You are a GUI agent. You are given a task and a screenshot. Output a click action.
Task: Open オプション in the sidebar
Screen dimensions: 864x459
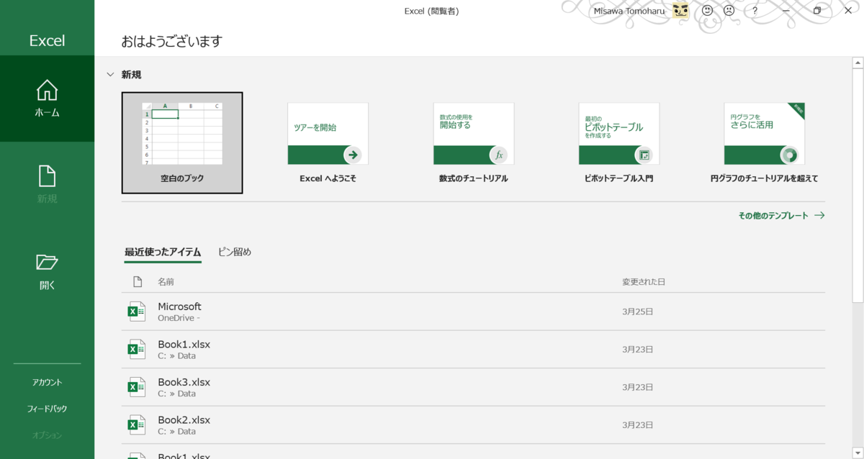click(x=47, y=435)
